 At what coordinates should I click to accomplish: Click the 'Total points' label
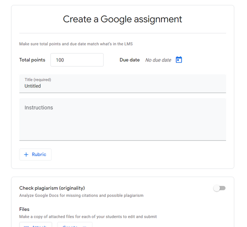[x=32, y=60]
